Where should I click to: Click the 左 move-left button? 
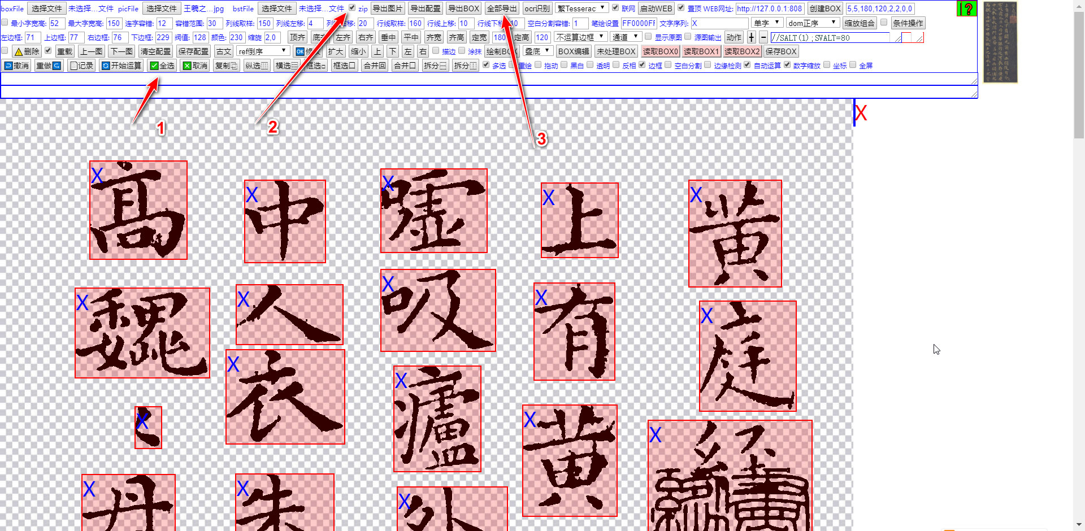[x=408, y=51]
